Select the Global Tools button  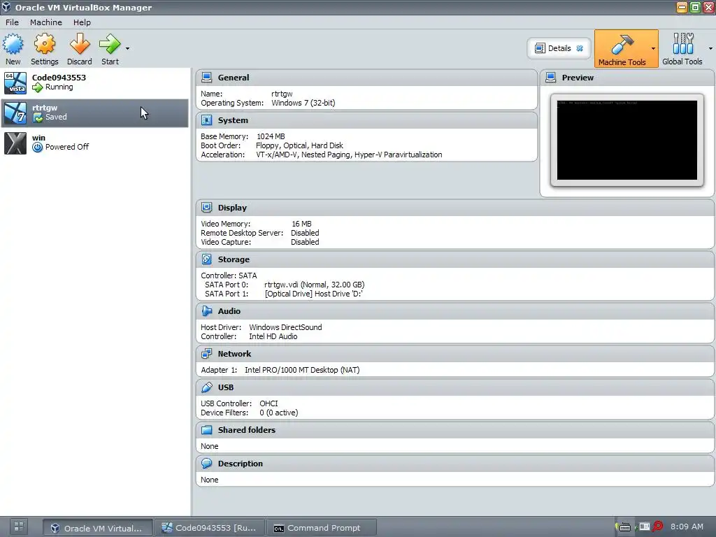pos(682,49)
